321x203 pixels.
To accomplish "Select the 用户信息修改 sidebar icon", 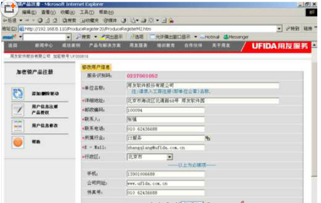I will [18, 126].
